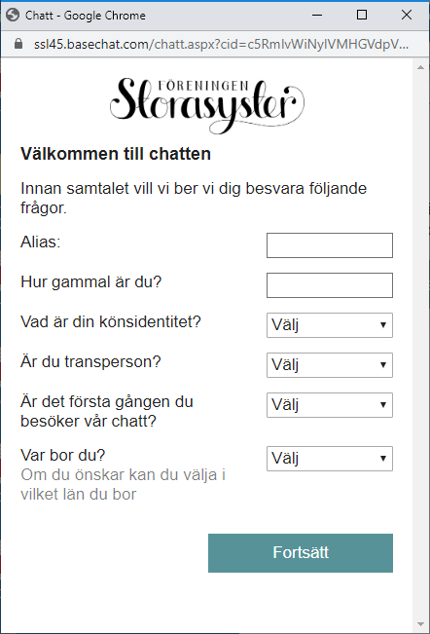This screenshot has height=634, width=430.
Task: Minimize the Chatt Chrome window
Action: 317,16
